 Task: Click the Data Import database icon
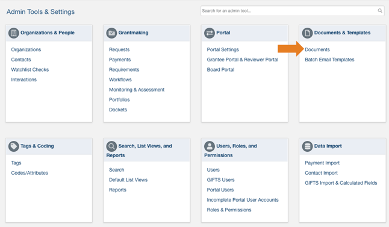307,146
